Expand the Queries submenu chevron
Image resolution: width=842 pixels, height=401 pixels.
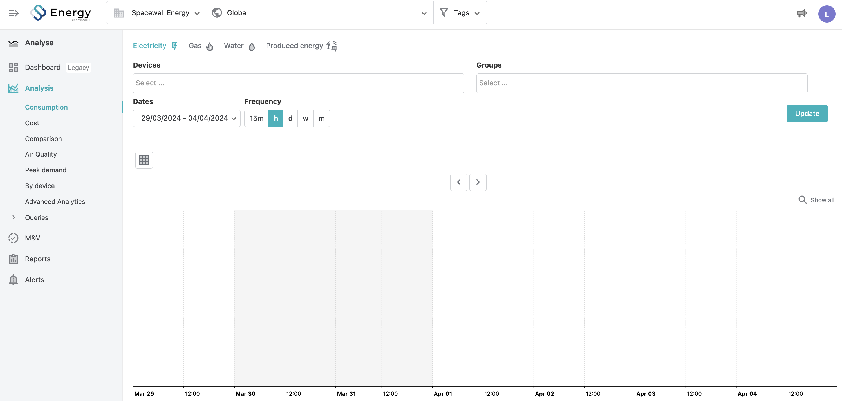[x=14, y=217]
